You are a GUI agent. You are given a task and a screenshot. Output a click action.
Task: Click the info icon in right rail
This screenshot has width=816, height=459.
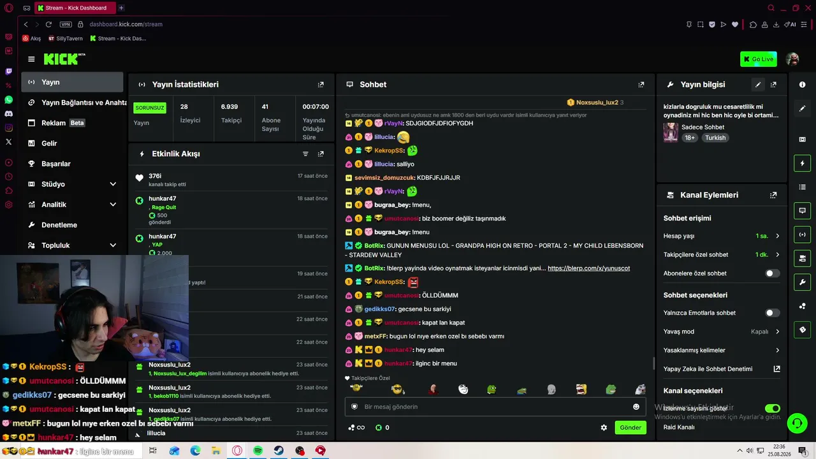803,85
